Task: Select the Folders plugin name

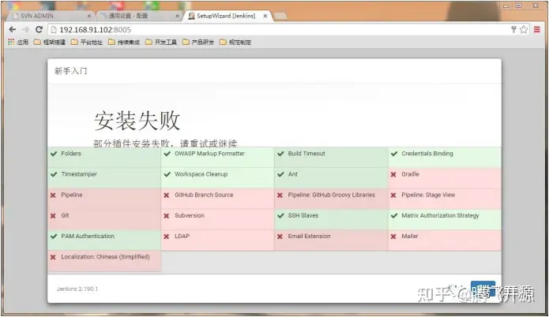Action: point(71,154)
